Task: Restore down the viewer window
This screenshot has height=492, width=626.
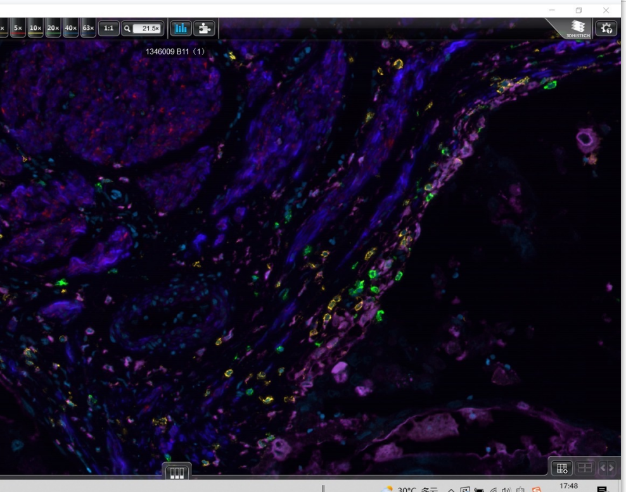Action: (x=579, y=10)
